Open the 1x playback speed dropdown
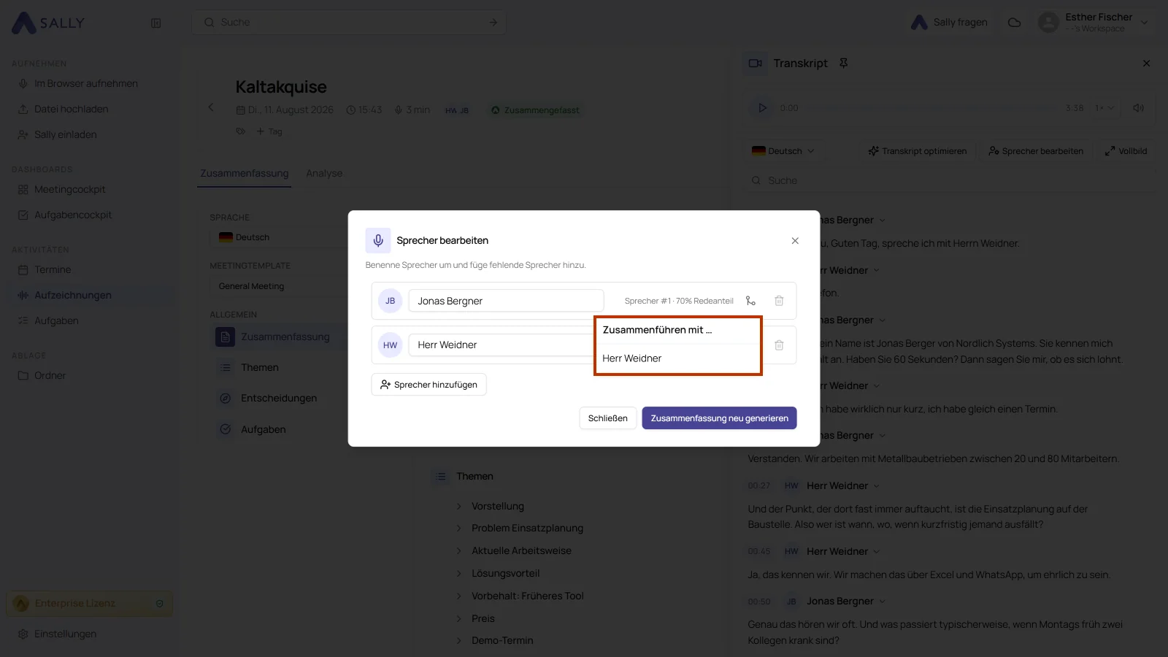The height and width of the screenshot is (657, 1168). click(x=1104, y=108)
